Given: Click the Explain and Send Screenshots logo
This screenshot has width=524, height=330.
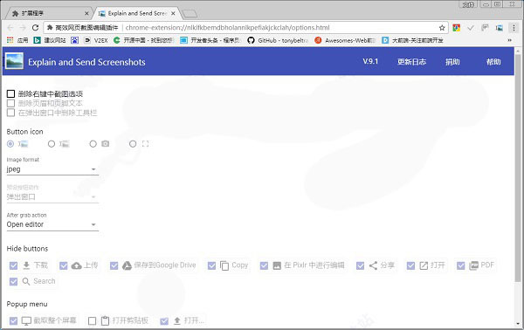Looking at the screenshot, I should 15,61.
